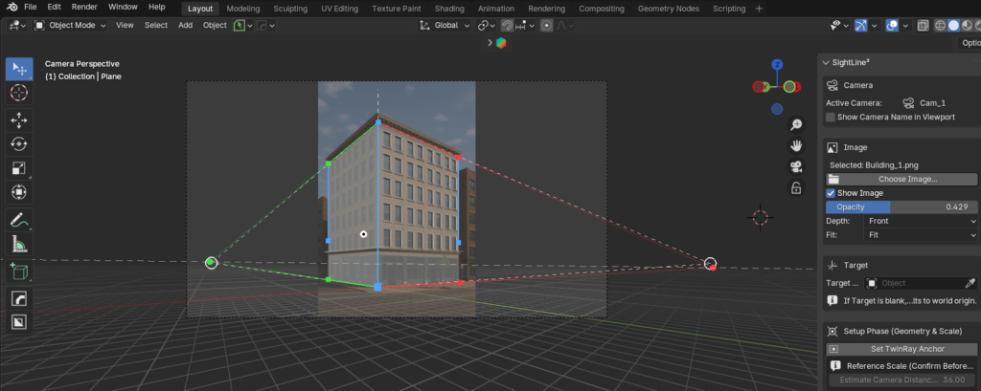Activate the Scale tool

coord(19,168)
